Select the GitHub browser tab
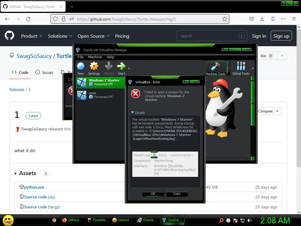Image resolution: width=301 pixels, height=226 pixels. 33,7
